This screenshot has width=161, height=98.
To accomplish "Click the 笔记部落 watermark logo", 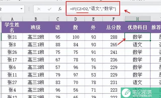I will 141,92.
